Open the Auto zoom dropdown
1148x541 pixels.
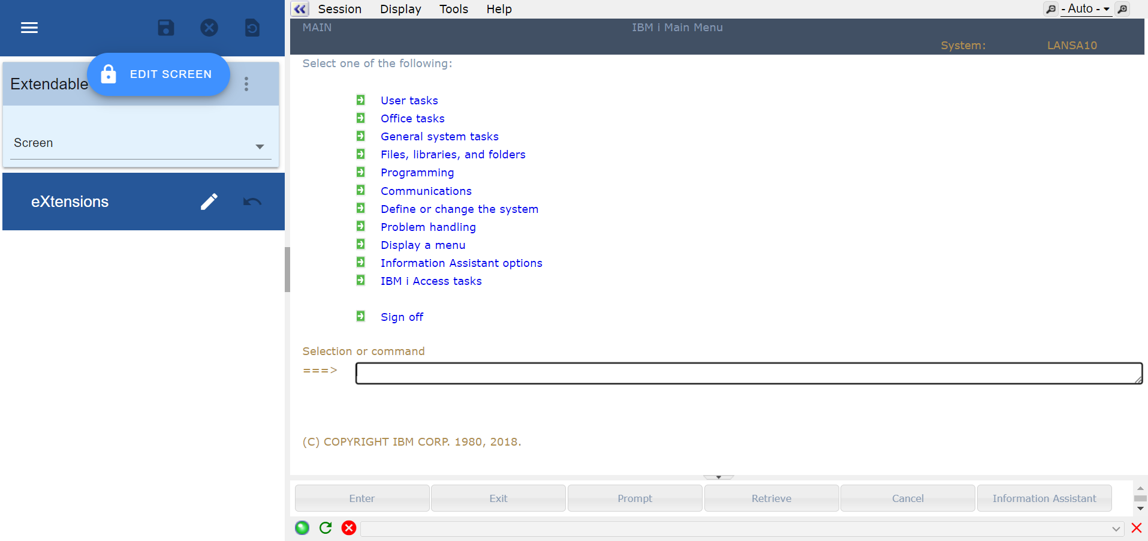pos(1086,9)
